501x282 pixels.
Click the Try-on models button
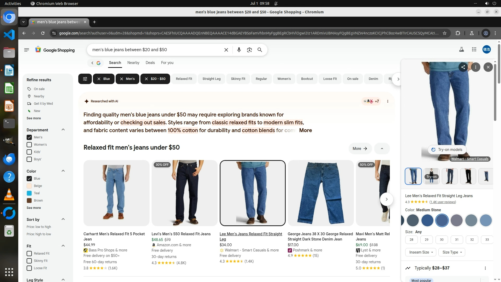pyautogui.click(x=447, y=150)
